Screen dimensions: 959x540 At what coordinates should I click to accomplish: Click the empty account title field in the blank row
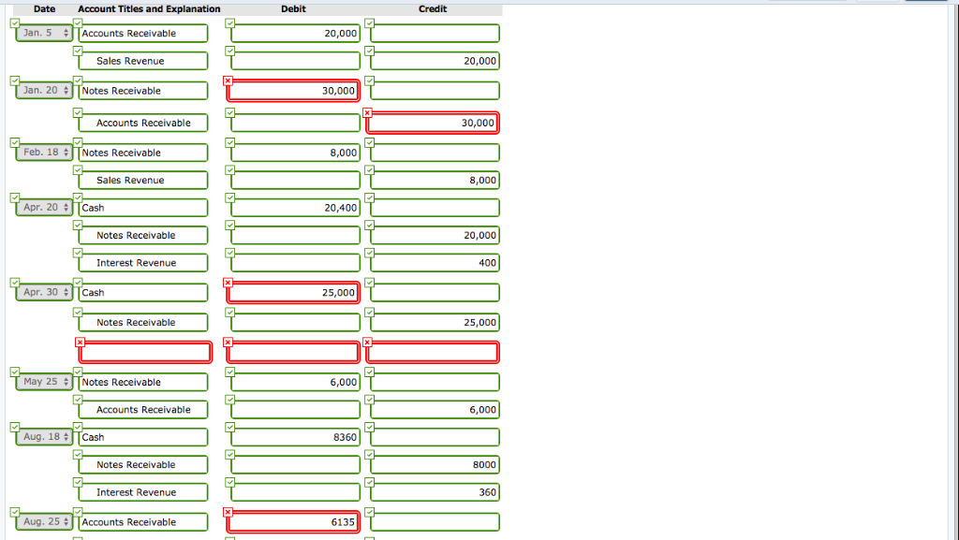tap(144, 352)
